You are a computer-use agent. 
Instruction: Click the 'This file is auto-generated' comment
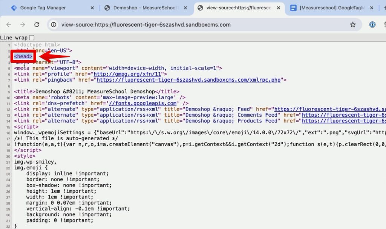coord(66,138)
